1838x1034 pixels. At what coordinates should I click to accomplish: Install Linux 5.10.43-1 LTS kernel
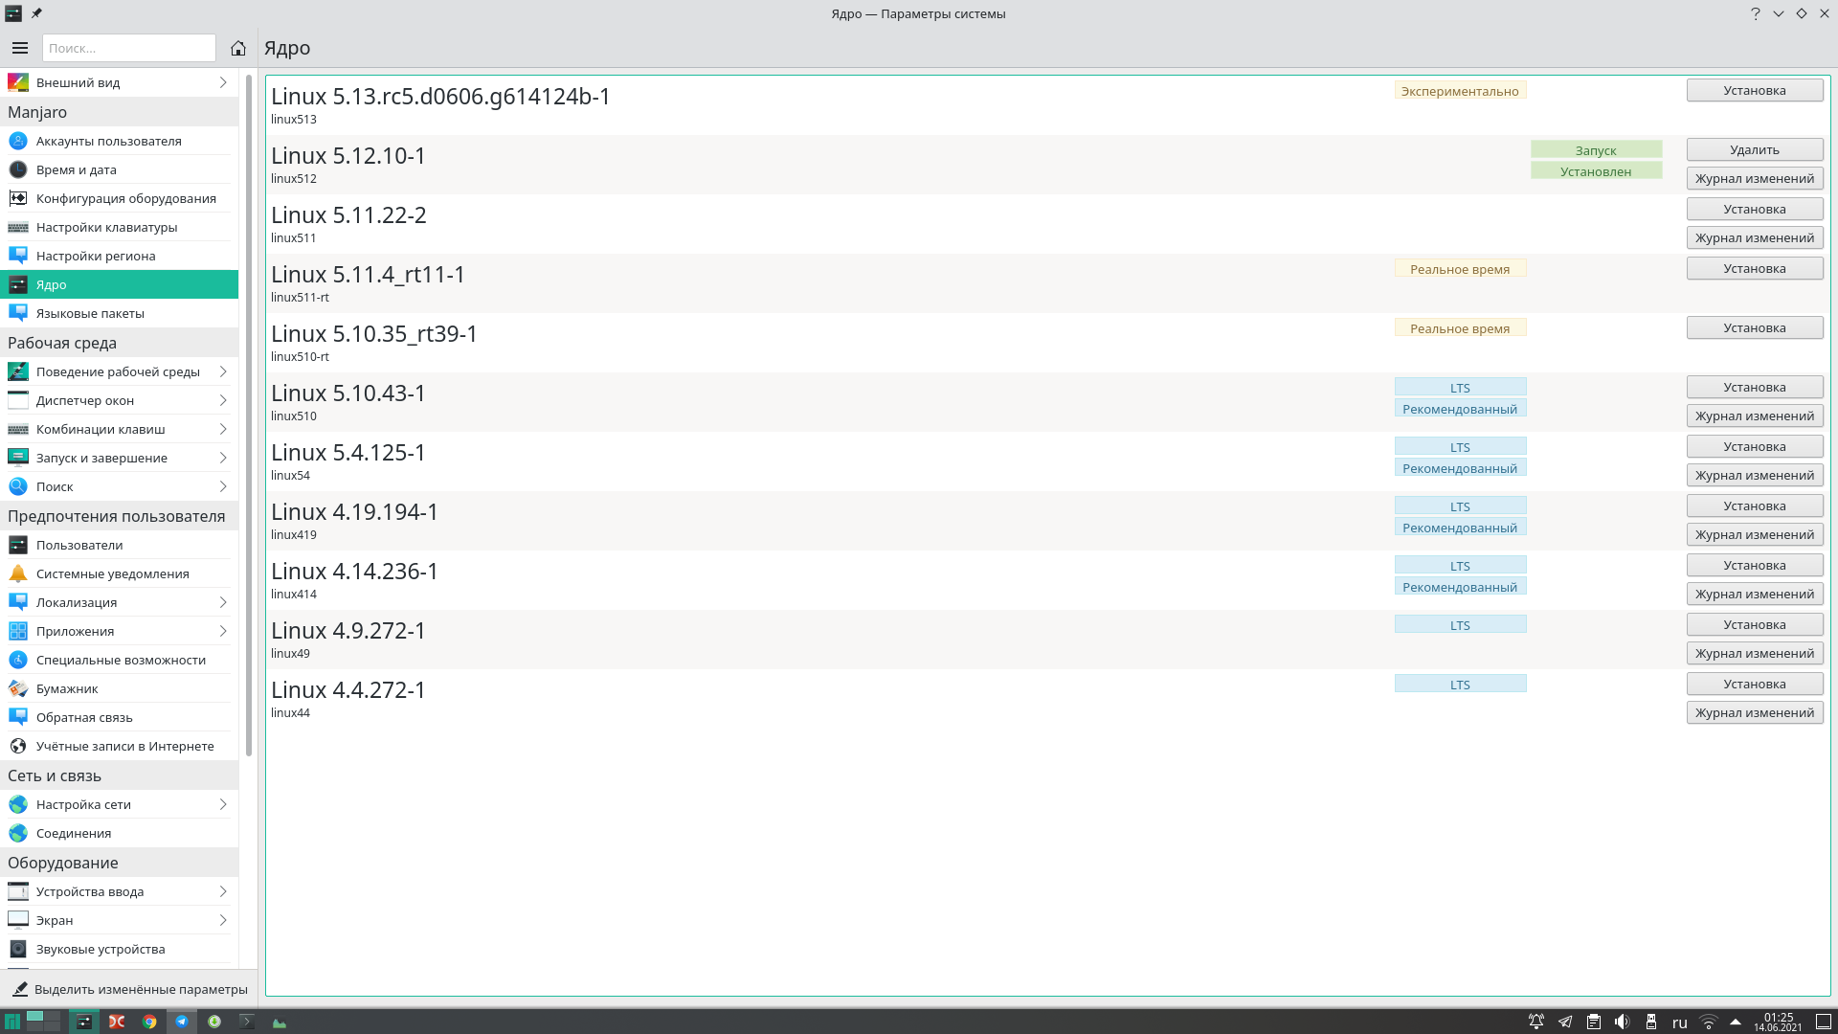(x=1755, y=387)
